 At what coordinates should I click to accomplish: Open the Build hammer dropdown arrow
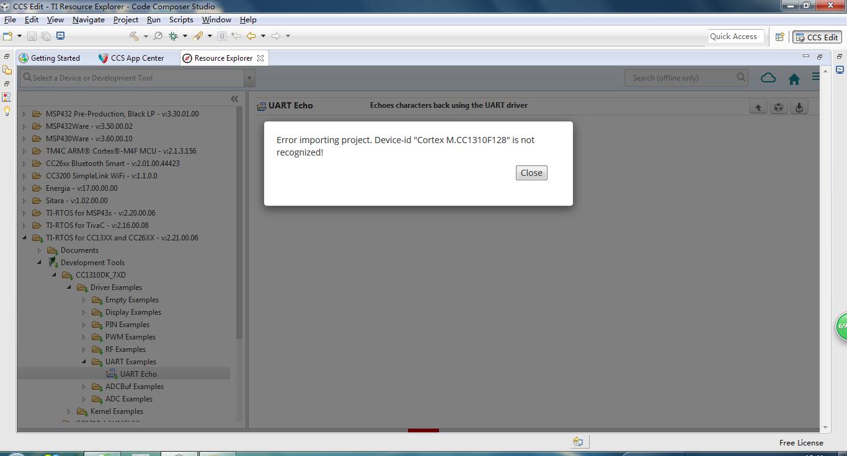(146, 36)
